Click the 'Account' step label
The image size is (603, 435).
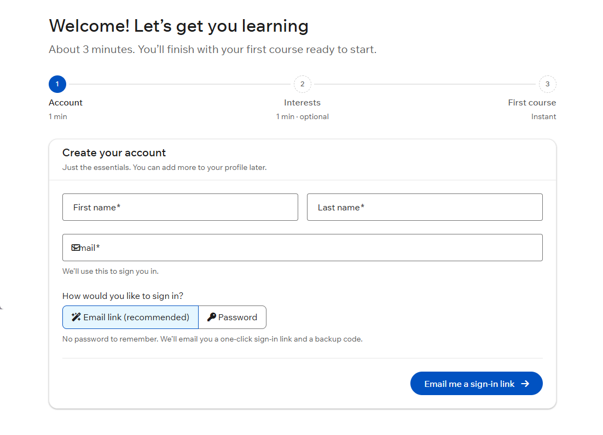[65, 103]
